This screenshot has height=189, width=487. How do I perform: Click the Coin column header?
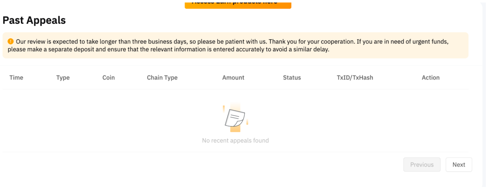tap(108, 78)
